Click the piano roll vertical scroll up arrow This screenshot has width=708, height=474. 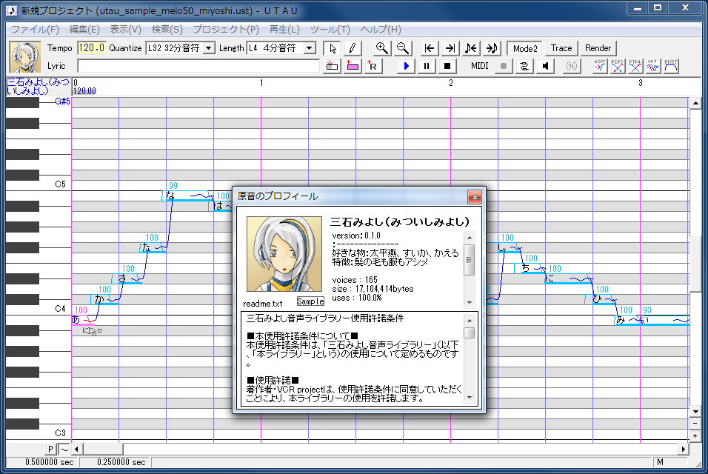pos(695,104)
